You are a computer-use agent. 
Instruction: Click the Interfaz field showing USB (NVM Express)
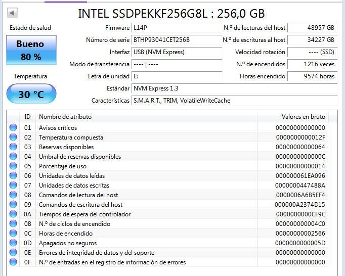[x=176, y=52]
